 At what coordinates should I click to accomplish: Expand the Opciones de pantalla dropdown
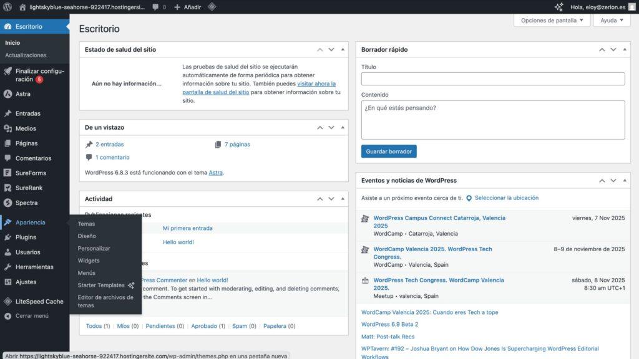(552, 20)
